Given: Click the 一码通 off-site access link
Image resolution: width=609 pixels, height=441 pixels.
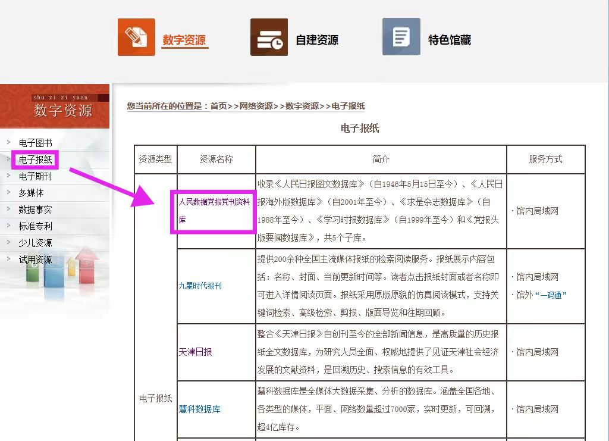Looking at the screenshot, I should [551, 295].
